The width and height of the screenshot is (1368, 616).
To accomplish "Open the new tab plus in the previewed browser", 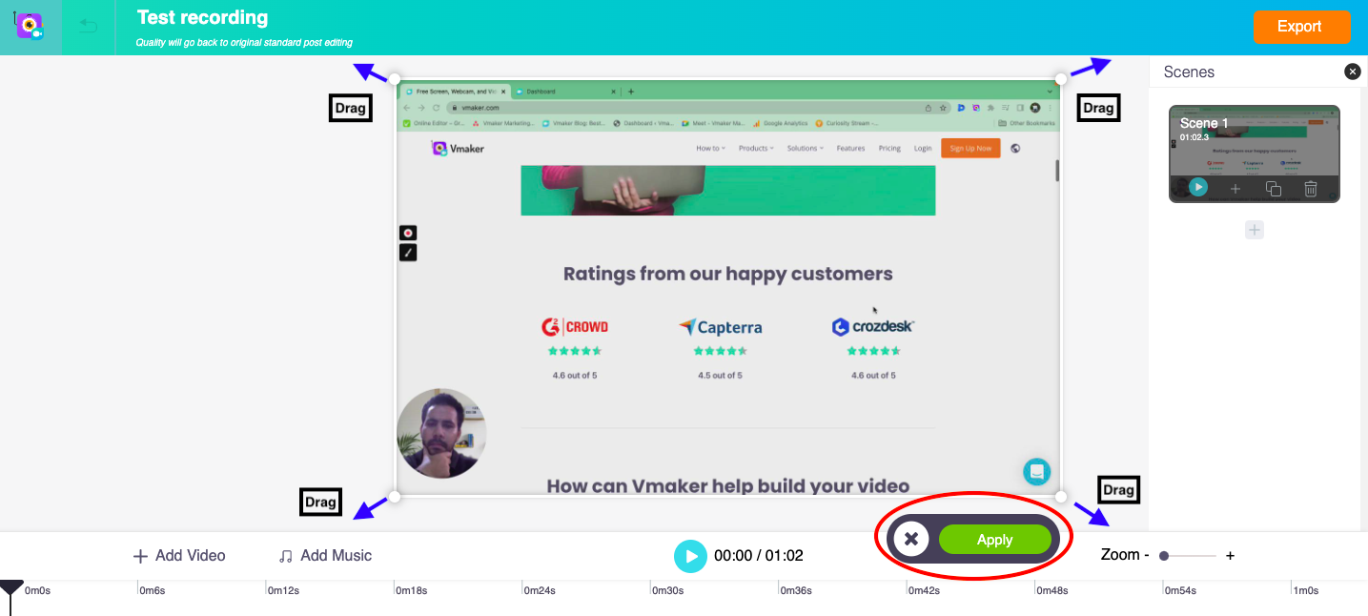I will 630,92.
